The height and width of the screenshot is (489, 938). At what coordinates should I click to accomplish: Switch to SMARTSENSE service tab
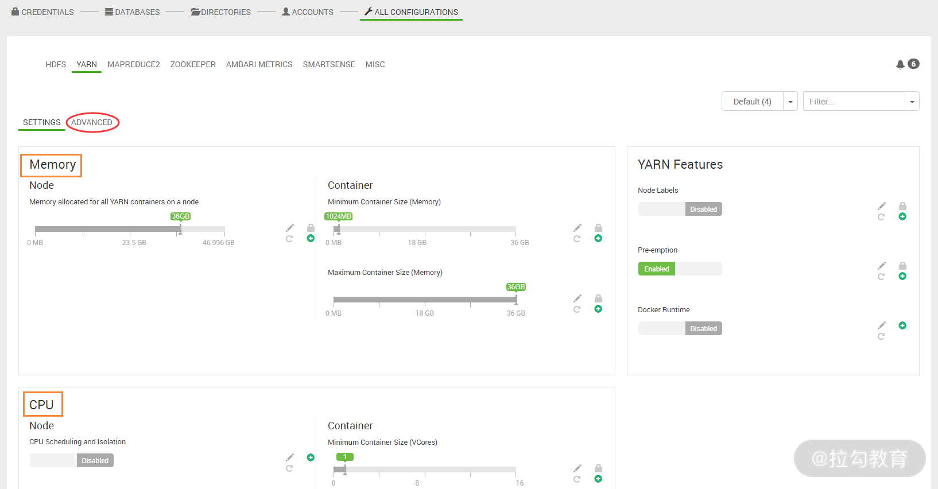coord(329,64)
